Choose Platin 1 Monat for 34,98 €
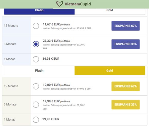This screenshot has height=126, width=149. click(36, 59)
